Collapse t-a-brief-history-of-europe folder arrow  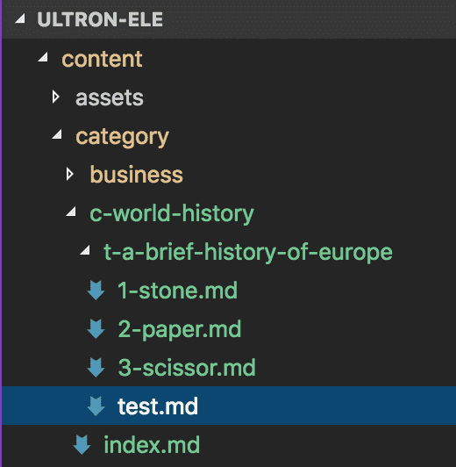point(85,250)
